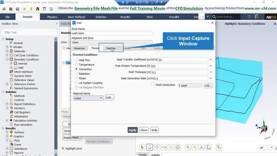Open the www.mr-cfd.com link
This screenshot has width=277, height=156.
(260, 8)
